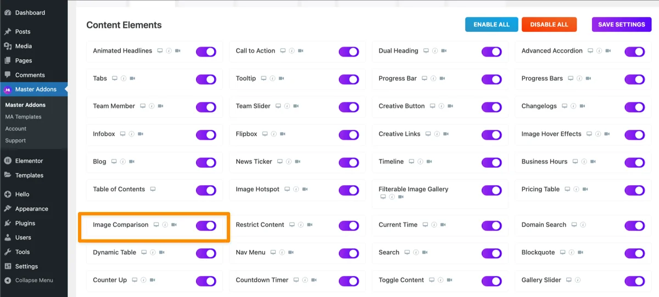Click info icon next to Blog
The width and height of the screenshot is (659, 297).
tap(123, 162)
